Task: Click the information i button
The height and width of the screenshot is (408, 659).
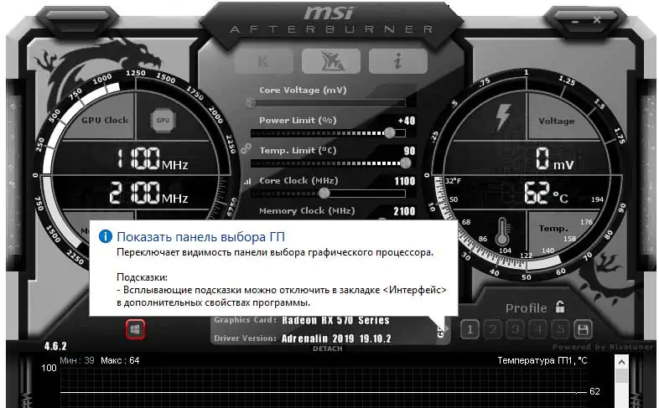Action: pos(397,59)
